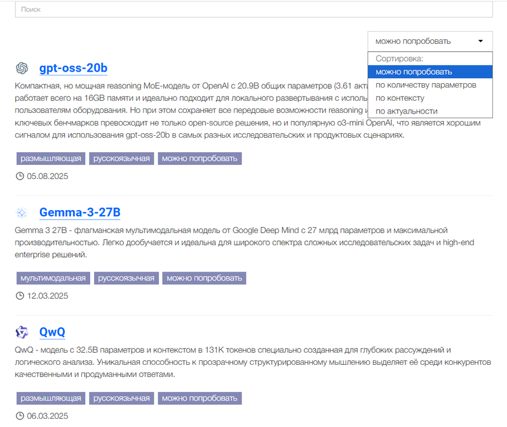Click the clock icon next to 05.08.2025
The width and height of the screenshot is (507, 427).
[x=19, y=176]
